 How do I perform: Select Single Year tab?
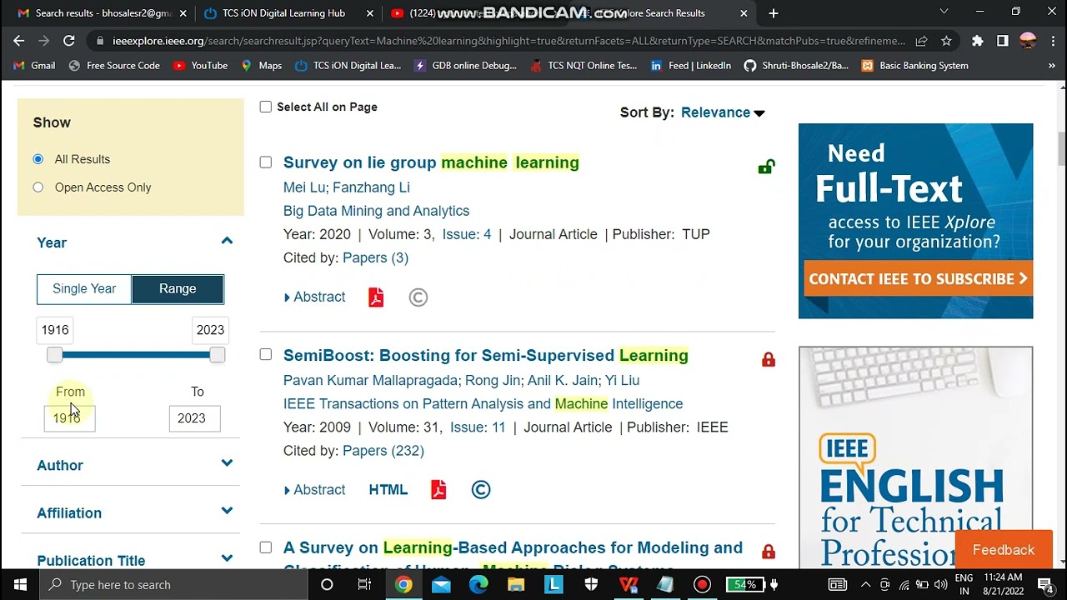(84, 288)
